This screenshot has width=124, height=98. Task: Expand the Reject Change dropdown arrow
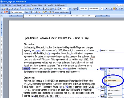(41, 12)
